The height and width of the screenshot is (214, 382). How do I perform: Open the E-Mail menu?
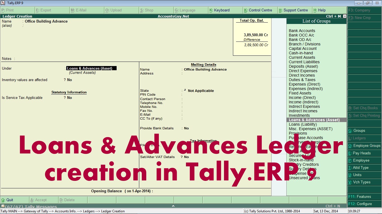click(87, 10)
